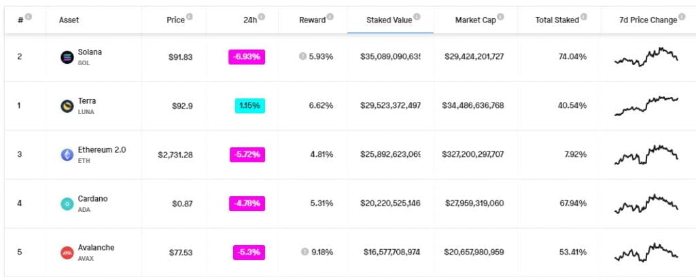696x277 pixels.
Task: Click the Ethereum 2.0 coin logo
Action: point(67,155)
